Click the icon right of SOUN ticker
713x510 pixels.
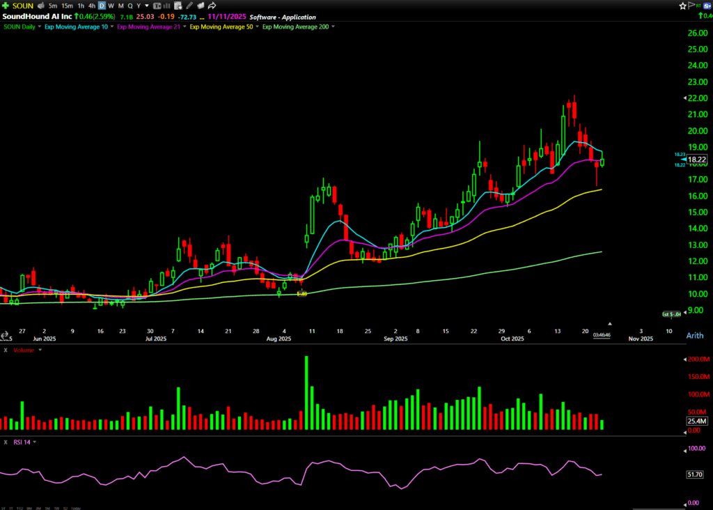[x=41, y=6]
